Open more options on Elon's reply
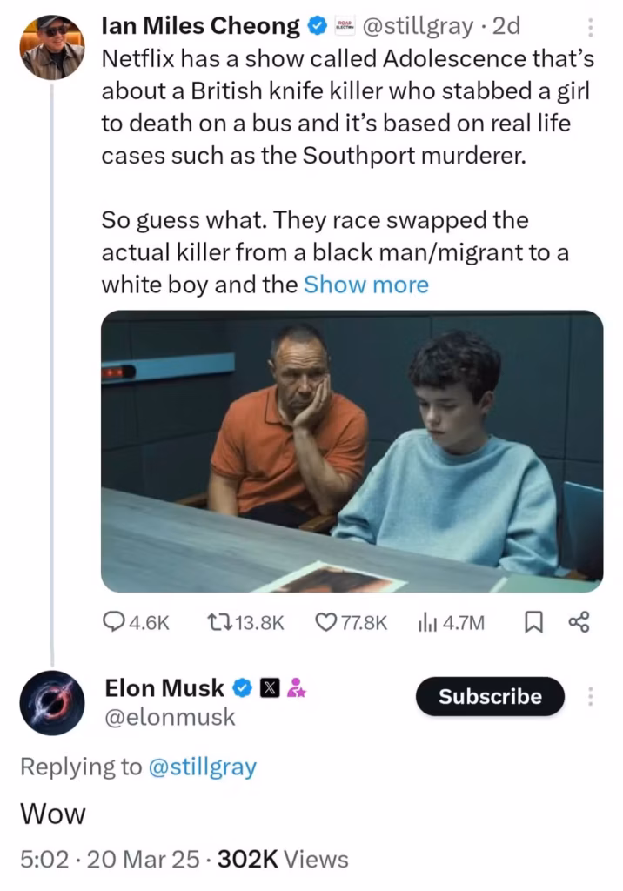The image size is (623, 891). pos(591,696)
